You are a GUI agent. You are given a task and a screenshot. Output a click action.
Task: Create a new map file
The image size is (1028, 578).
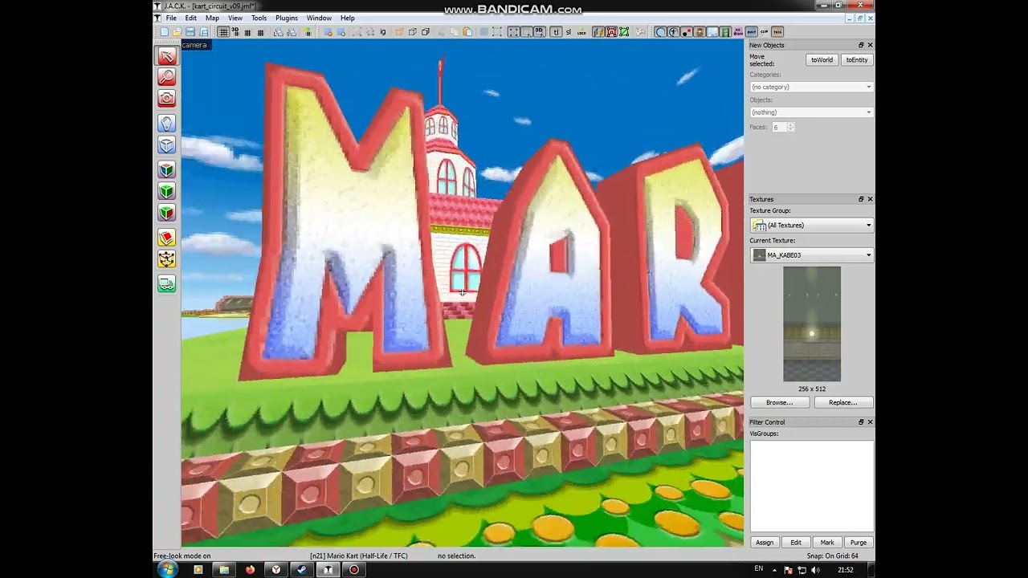pos(165,32)
